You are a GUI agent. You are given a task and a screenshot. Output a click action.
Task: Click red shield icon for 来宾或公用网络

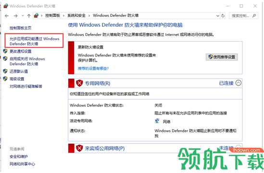click(x=79, y=149)
